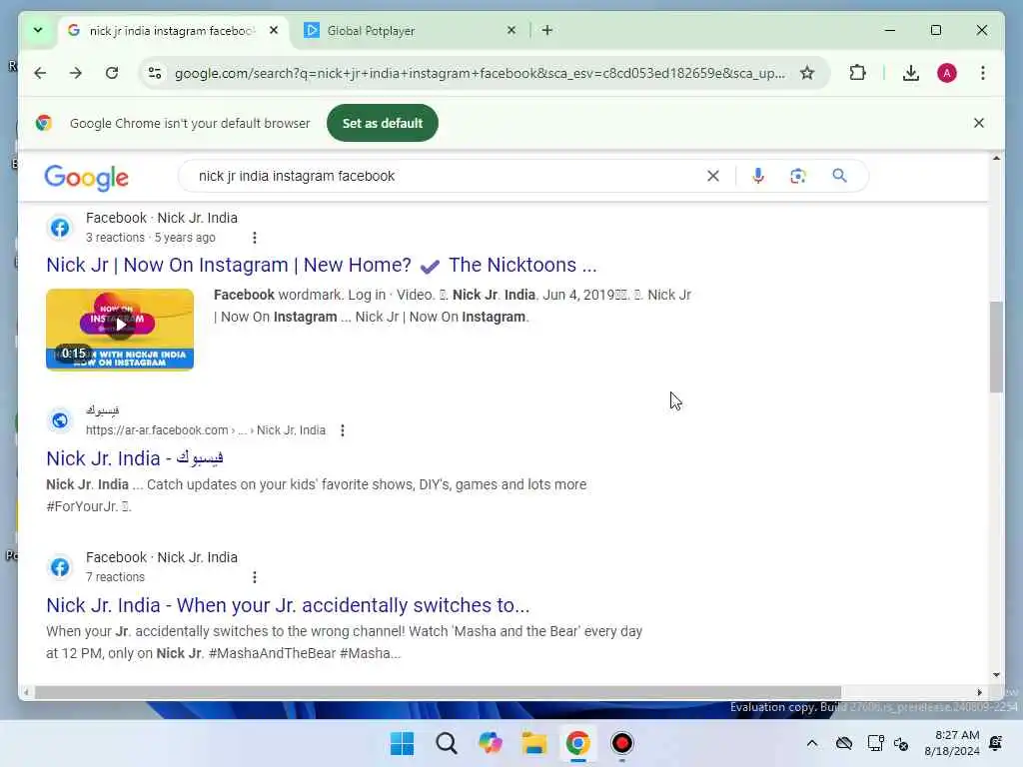View site information icon in address bar
This screenshot has height=767, width=1023.
[155, 73]
